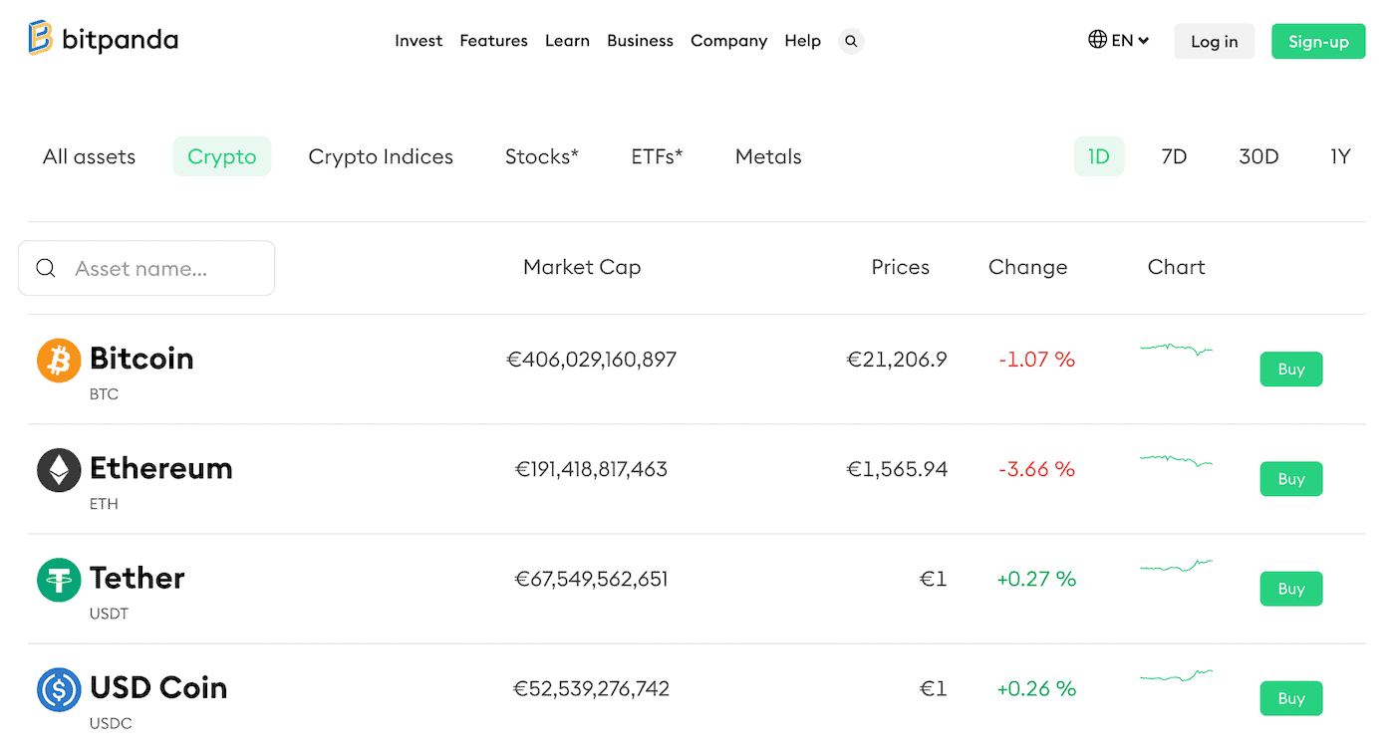Screen dimensions: 1395x750
Task: Click Bitcoin market cap €406,029,160,897
Action: click(x=592, y=360)
